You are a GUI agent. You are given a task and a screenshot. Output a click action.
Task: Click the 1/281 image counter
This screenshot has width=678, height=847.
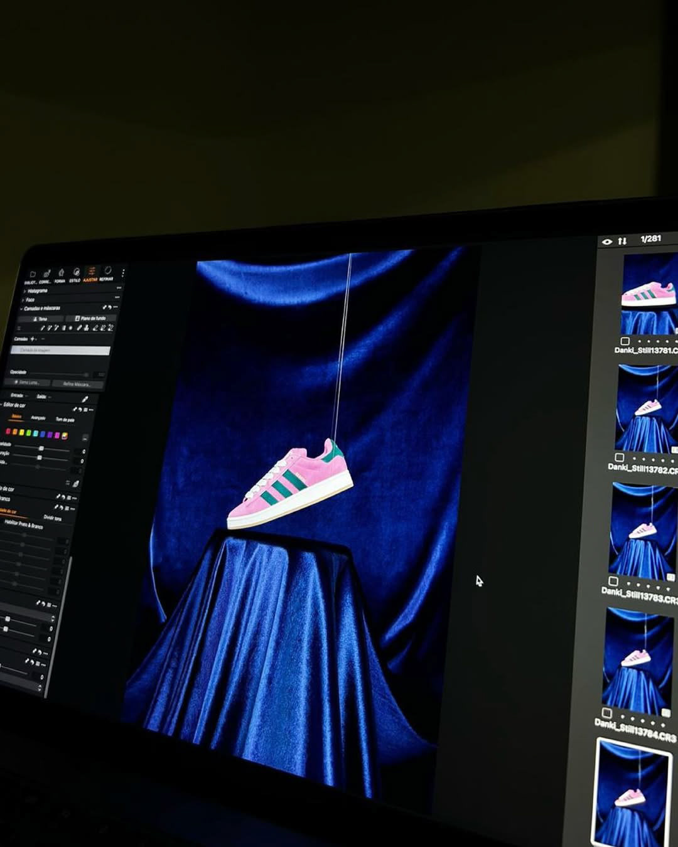point(651,238)
